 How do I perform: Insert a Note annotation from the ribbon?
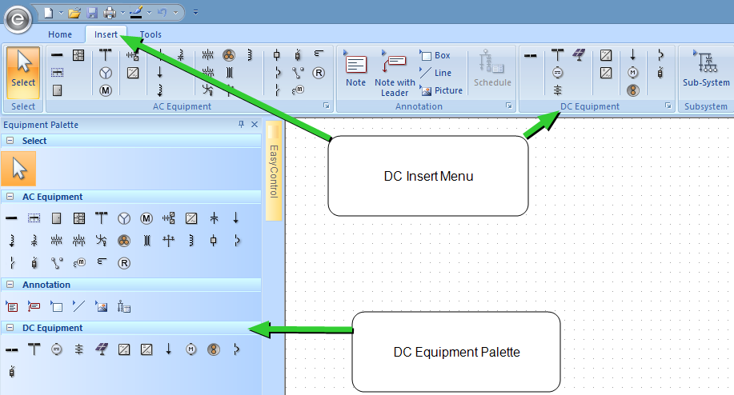[355, 70]
